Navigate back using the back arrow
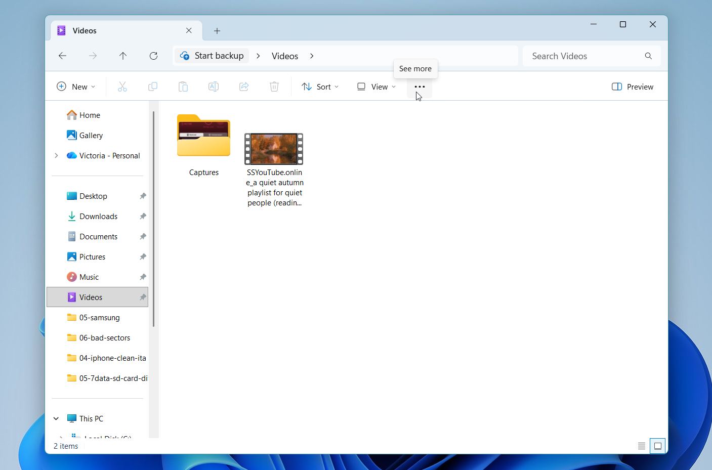The image size is (712, 470). [x=62, y=56]
